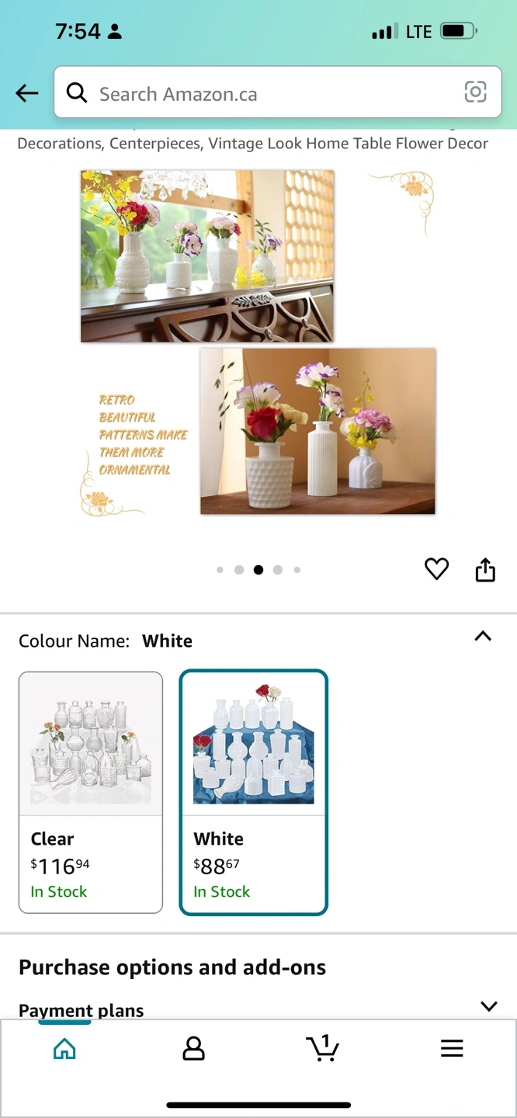Open the account profile icon

click(x=193, y=1049)
